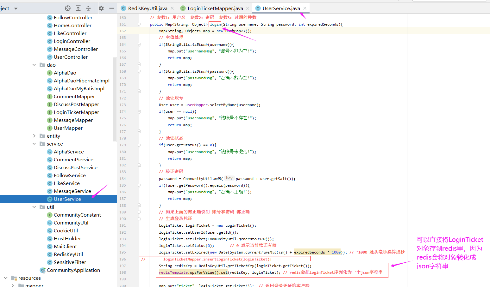Click project tree vertical scrollbar

pyautogui.click(x=114, y=99)
